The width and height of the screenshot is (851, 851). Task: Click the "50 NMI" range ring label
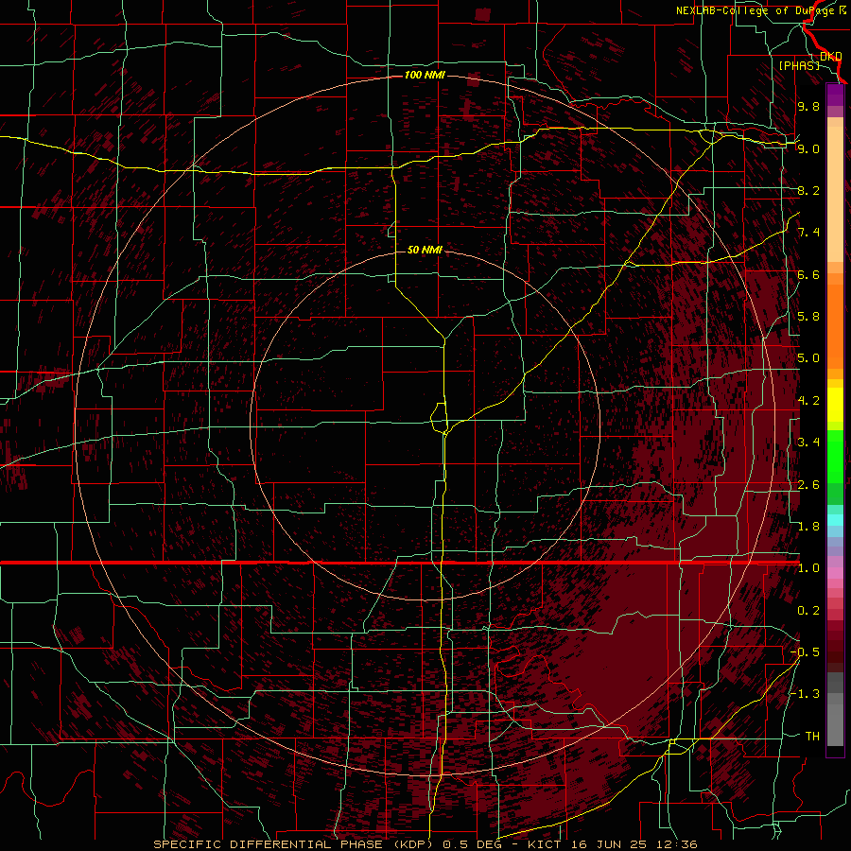[x=425, y=250]
